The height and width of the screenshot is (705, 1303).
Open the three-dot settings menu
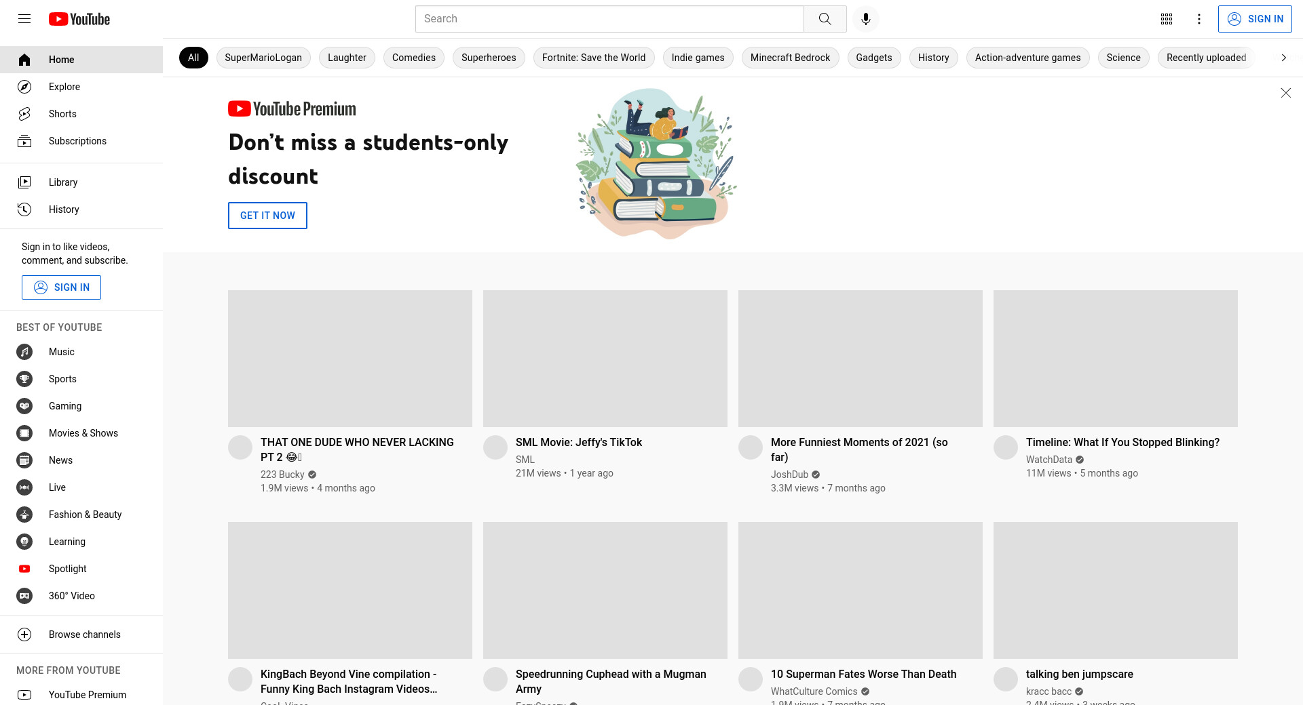tap(1199, 19)
